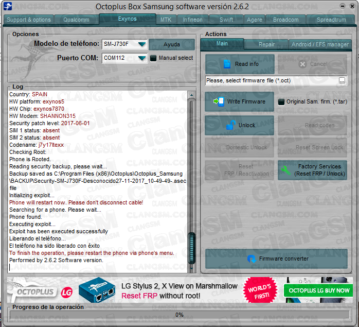Open the Spreadtrum tab
Screen dimensions: 359x327
pos(331,20)
